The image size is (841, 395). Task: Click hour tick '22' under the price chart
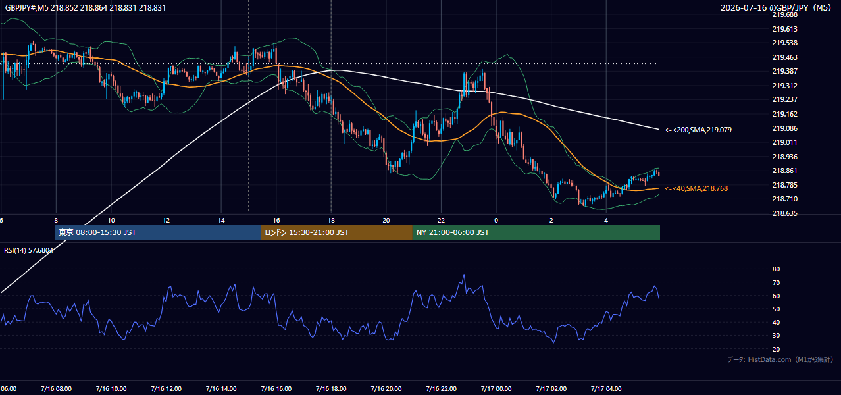point(441,221)
